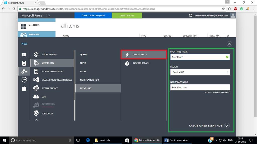The image size is (257, 144).
Task: Select the App Services gears category icon
Action: (24, 71)
